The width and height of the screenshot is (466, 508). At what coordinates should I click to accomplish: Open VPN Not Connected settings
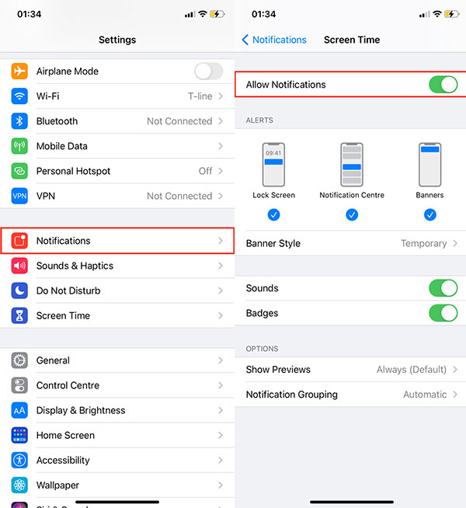[117, 196]
